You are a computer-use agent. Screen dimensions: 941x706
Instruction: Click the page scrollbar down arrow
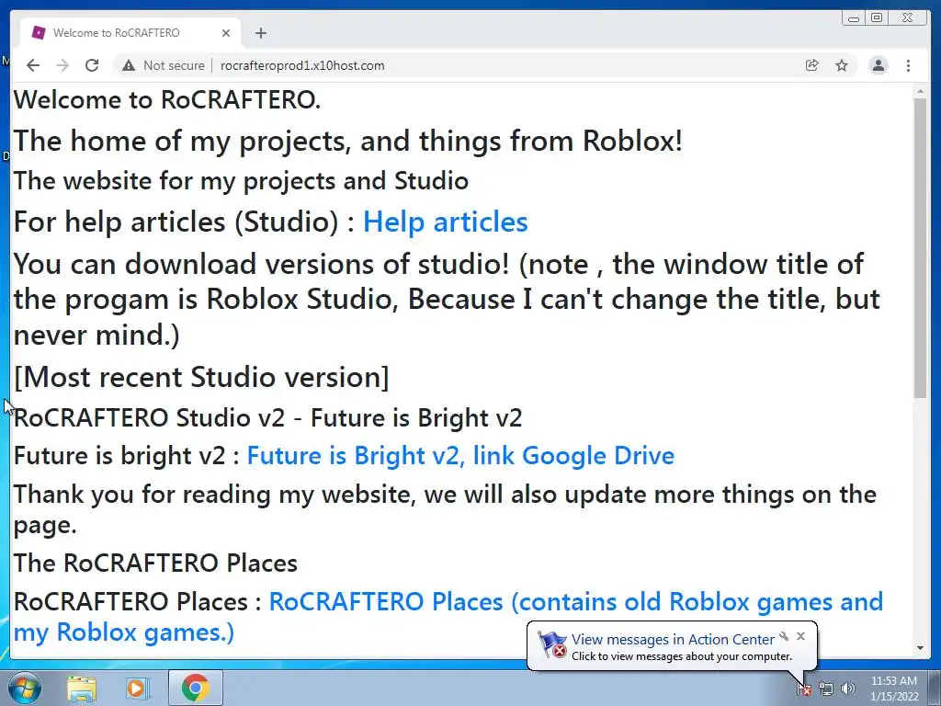(920, 648)
